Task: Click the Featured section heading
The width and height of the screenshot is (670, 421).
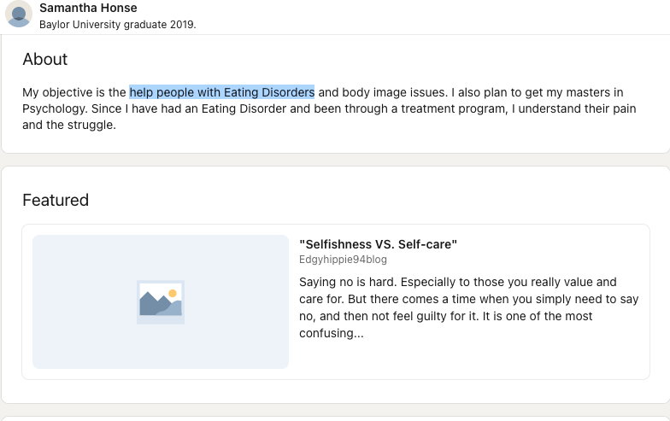Action: point(56,200)
